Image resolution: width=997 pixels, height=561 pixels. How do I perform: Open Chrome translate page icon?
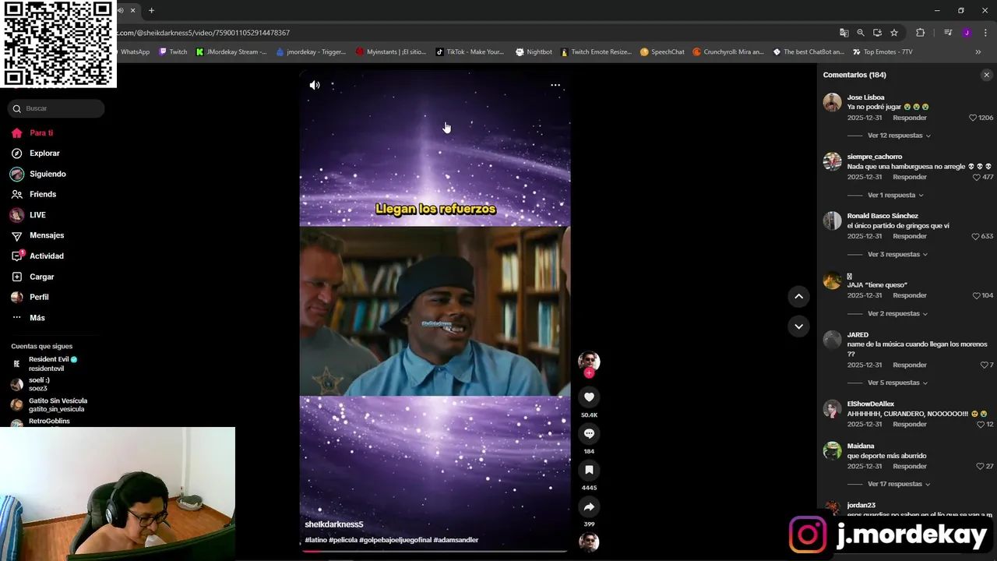click(844, 33)
